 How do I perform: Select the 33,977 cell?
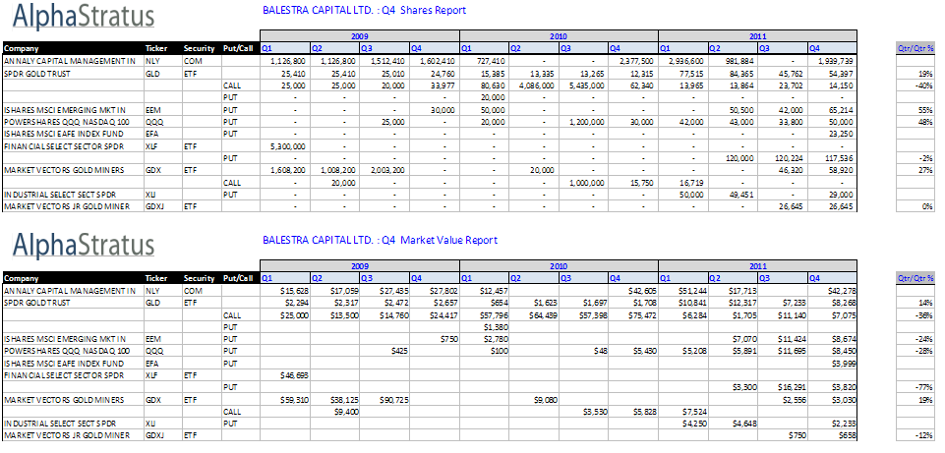click(435, 85)
